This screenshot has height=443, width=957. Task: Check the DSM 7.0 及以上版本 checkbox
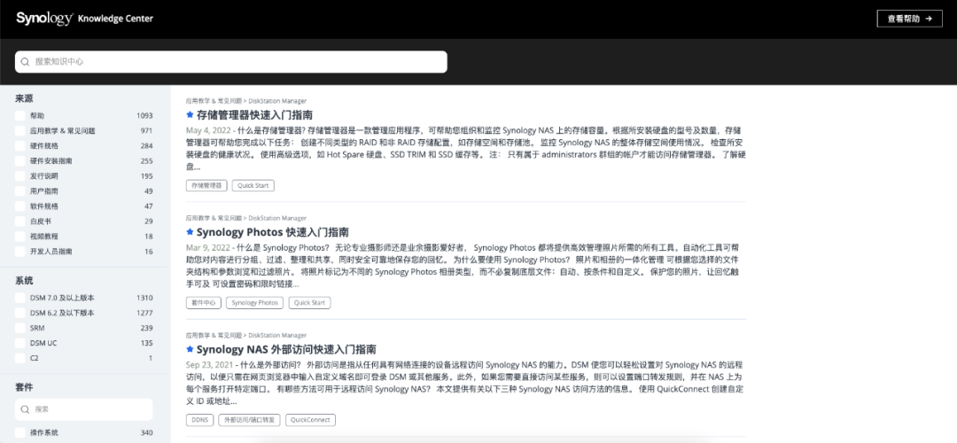tap(20, 298)
